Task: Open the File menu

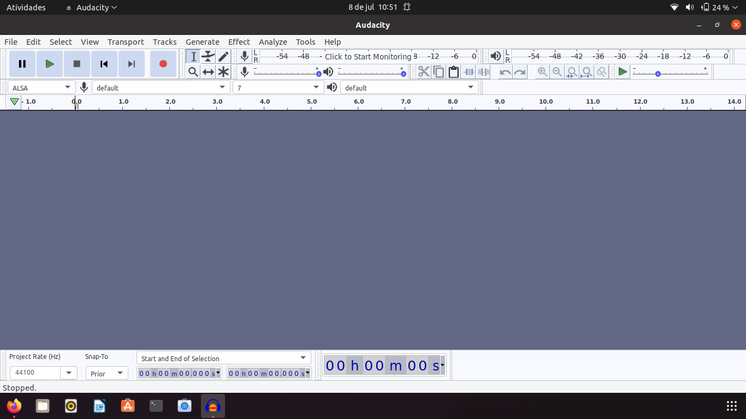Action: pos(11,42)
